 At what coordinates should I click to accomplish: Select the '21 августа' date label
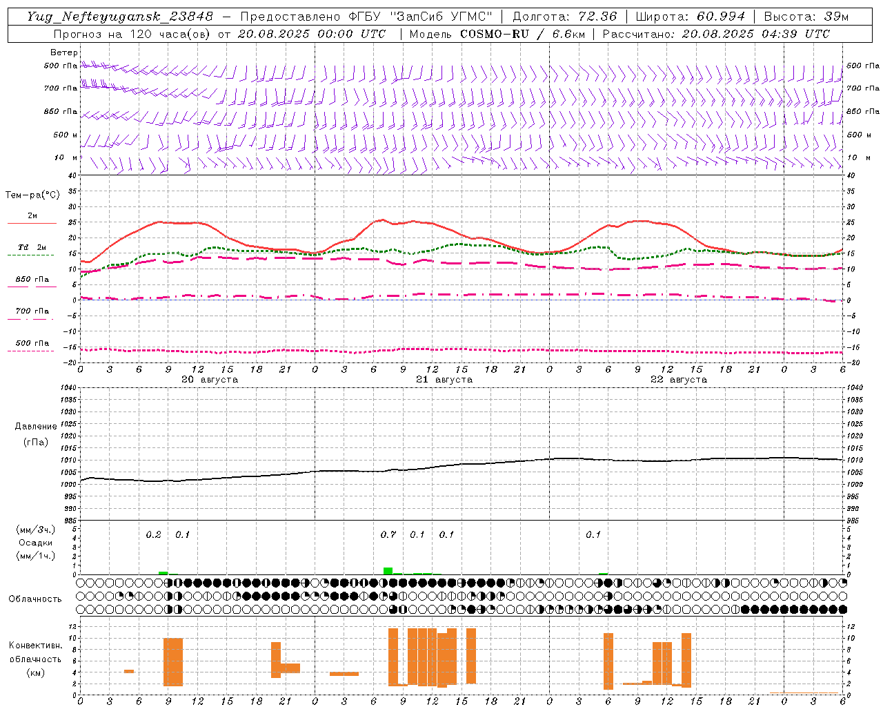pos(444,380)
